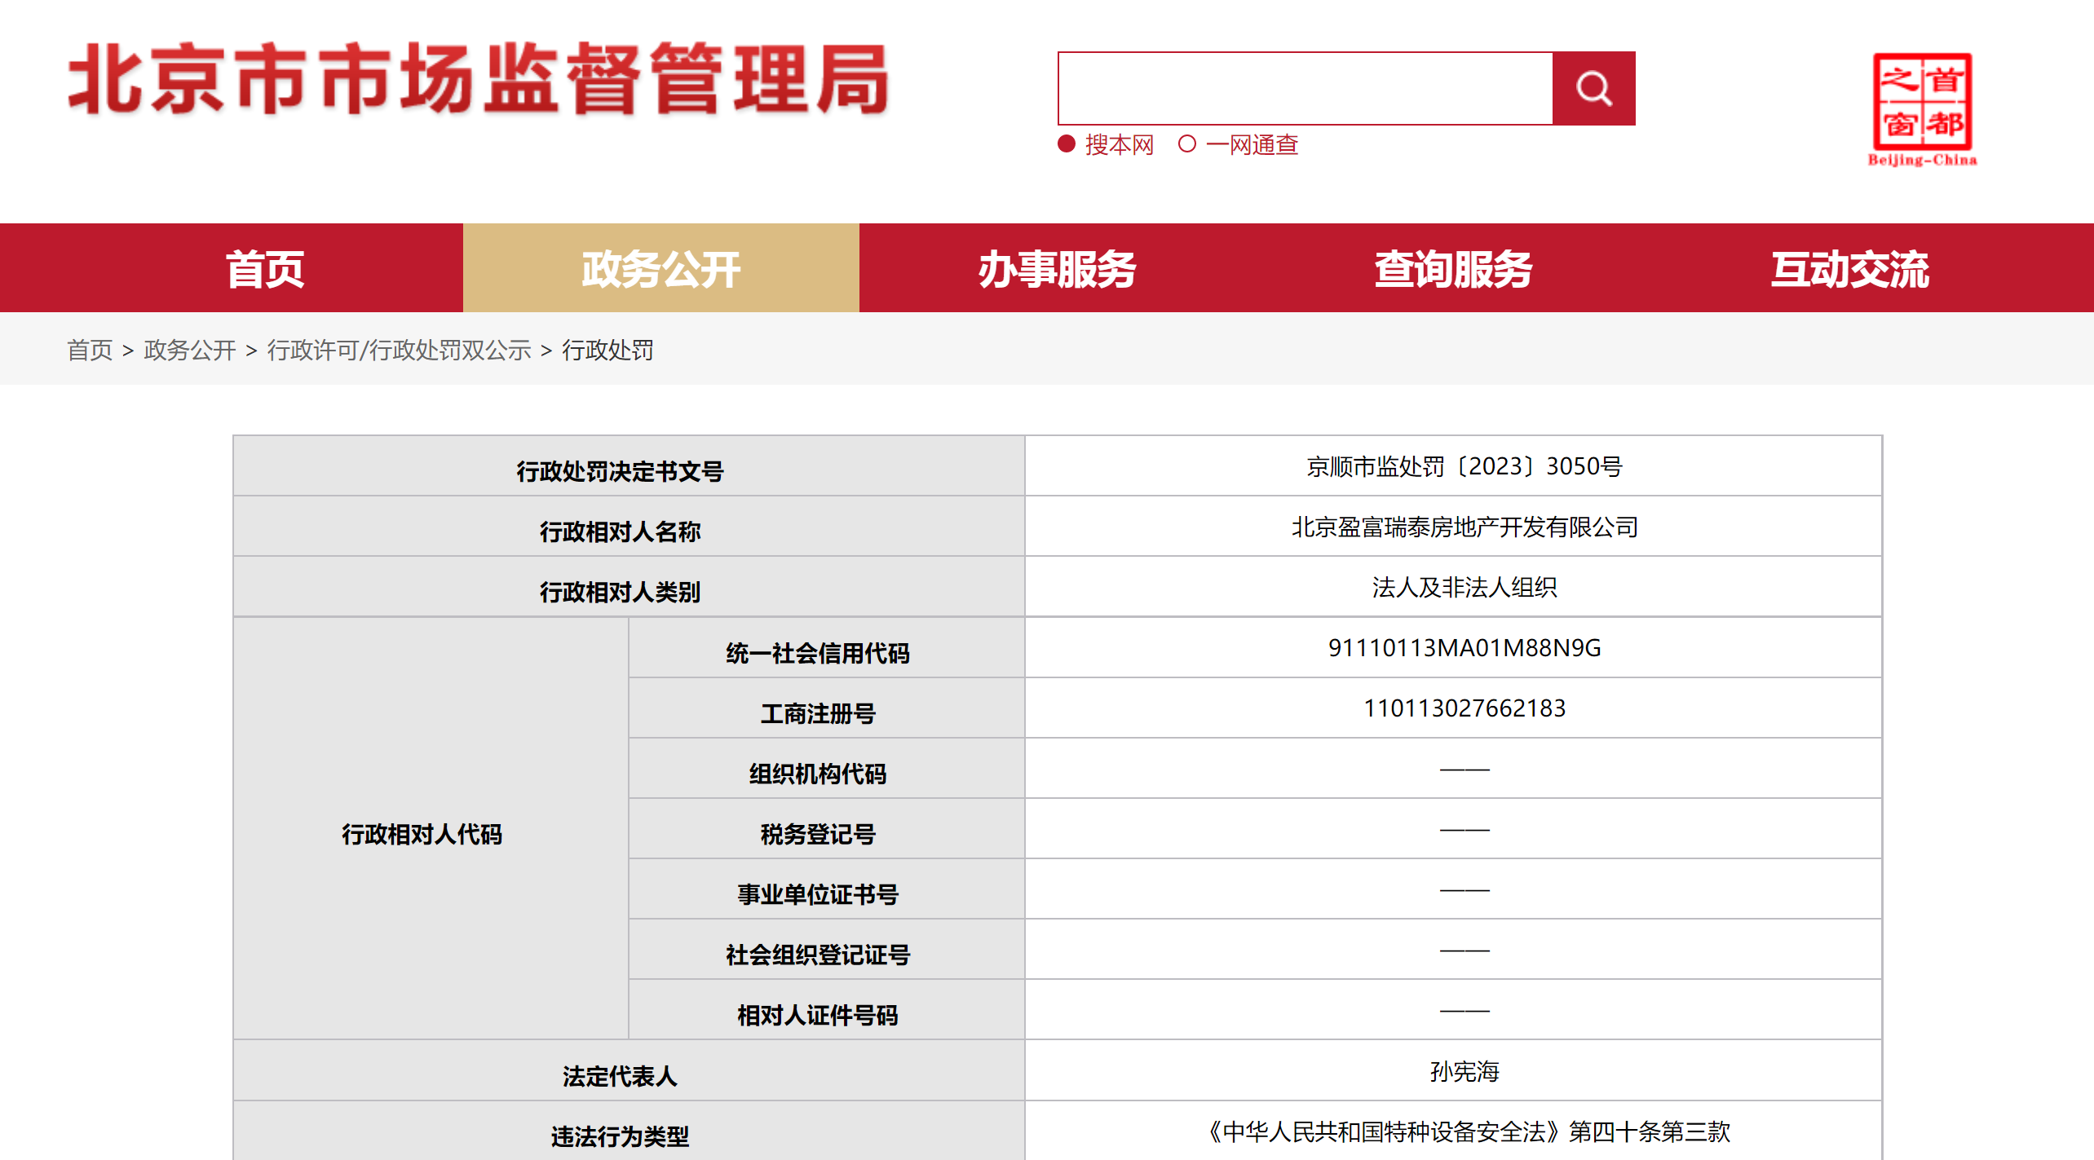Click the registration number 110113027662183
Image resolution: width=2094 pixels, height=1160 pixels.
tap(1464, 708)
